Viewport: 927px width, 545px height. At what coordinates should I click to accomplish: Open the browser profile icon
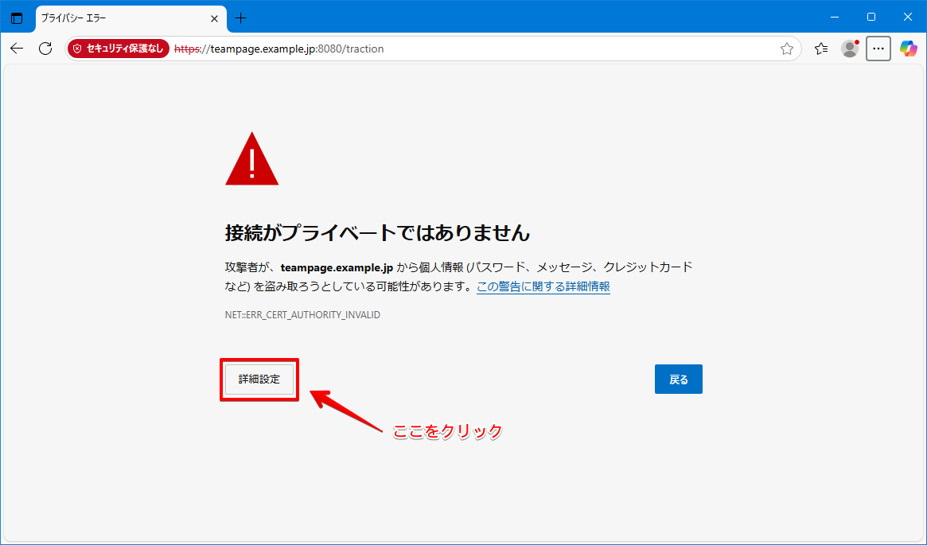pyautogui.click(x=849, y=49)
